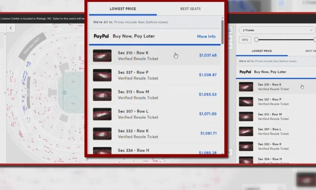316x190 pixels.
Task: Open Sec 307 Row L thumbnail in right panel
Action: point(246,131)
